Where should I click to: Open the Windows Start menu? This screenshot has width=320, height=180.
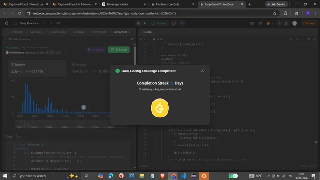[5, 176]
